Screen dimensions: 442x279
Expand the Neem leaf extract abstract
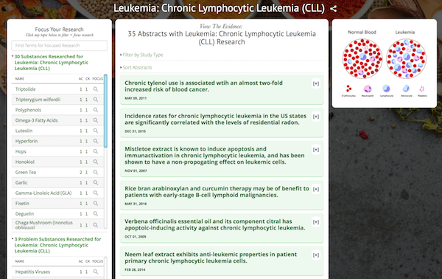(316, 255)
